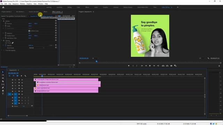This screenshot has width=223, height=125.
Task: Expand the Time Remapping effect
Action: click(2, 50)
